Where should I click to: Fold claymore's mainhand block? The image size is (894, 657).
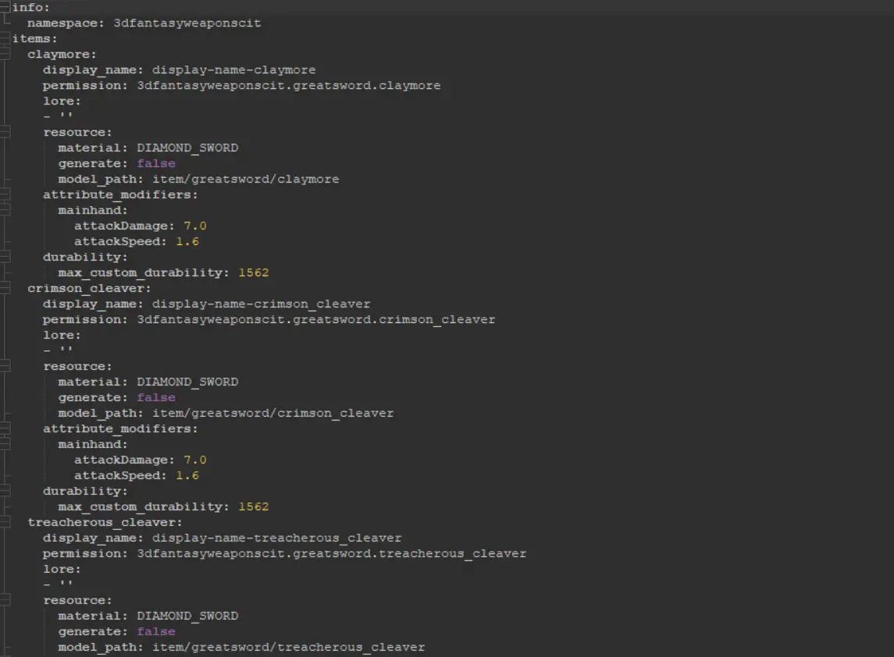[x=5, y=210]
